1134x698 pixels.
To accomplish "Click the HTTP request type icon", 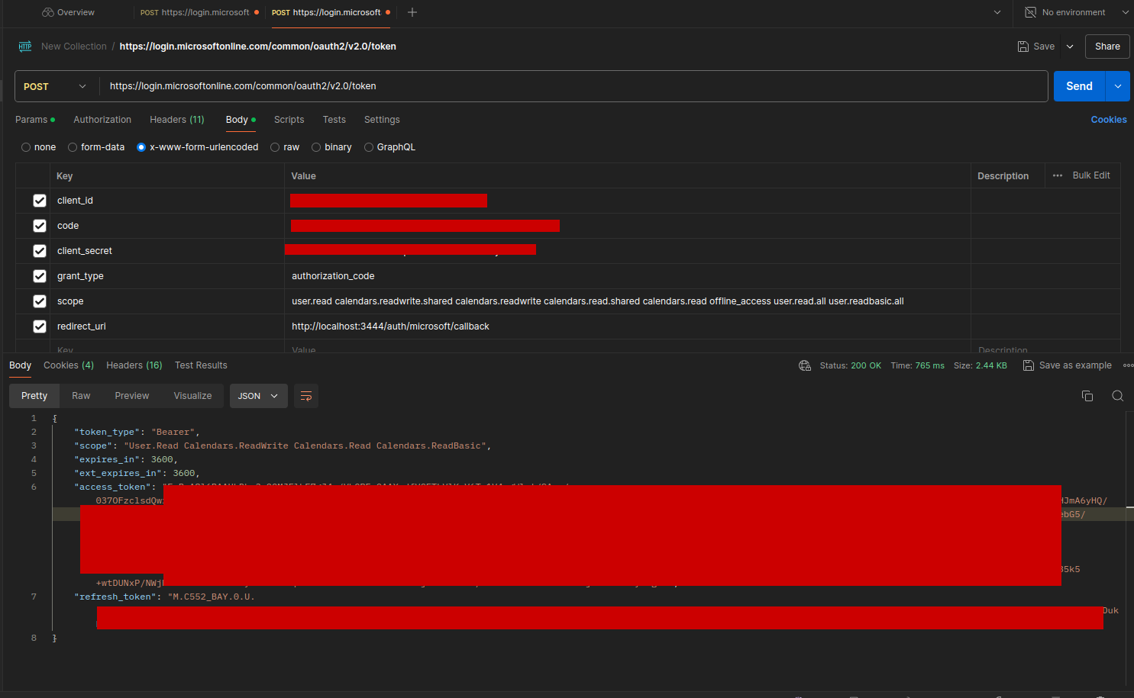I will click(x=25, y=47).
